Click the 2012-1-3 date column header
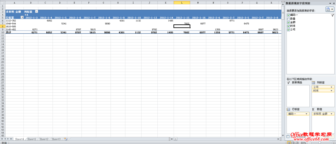Image resolution: width=336 pixels, height=144 pixels. (32, 18)
